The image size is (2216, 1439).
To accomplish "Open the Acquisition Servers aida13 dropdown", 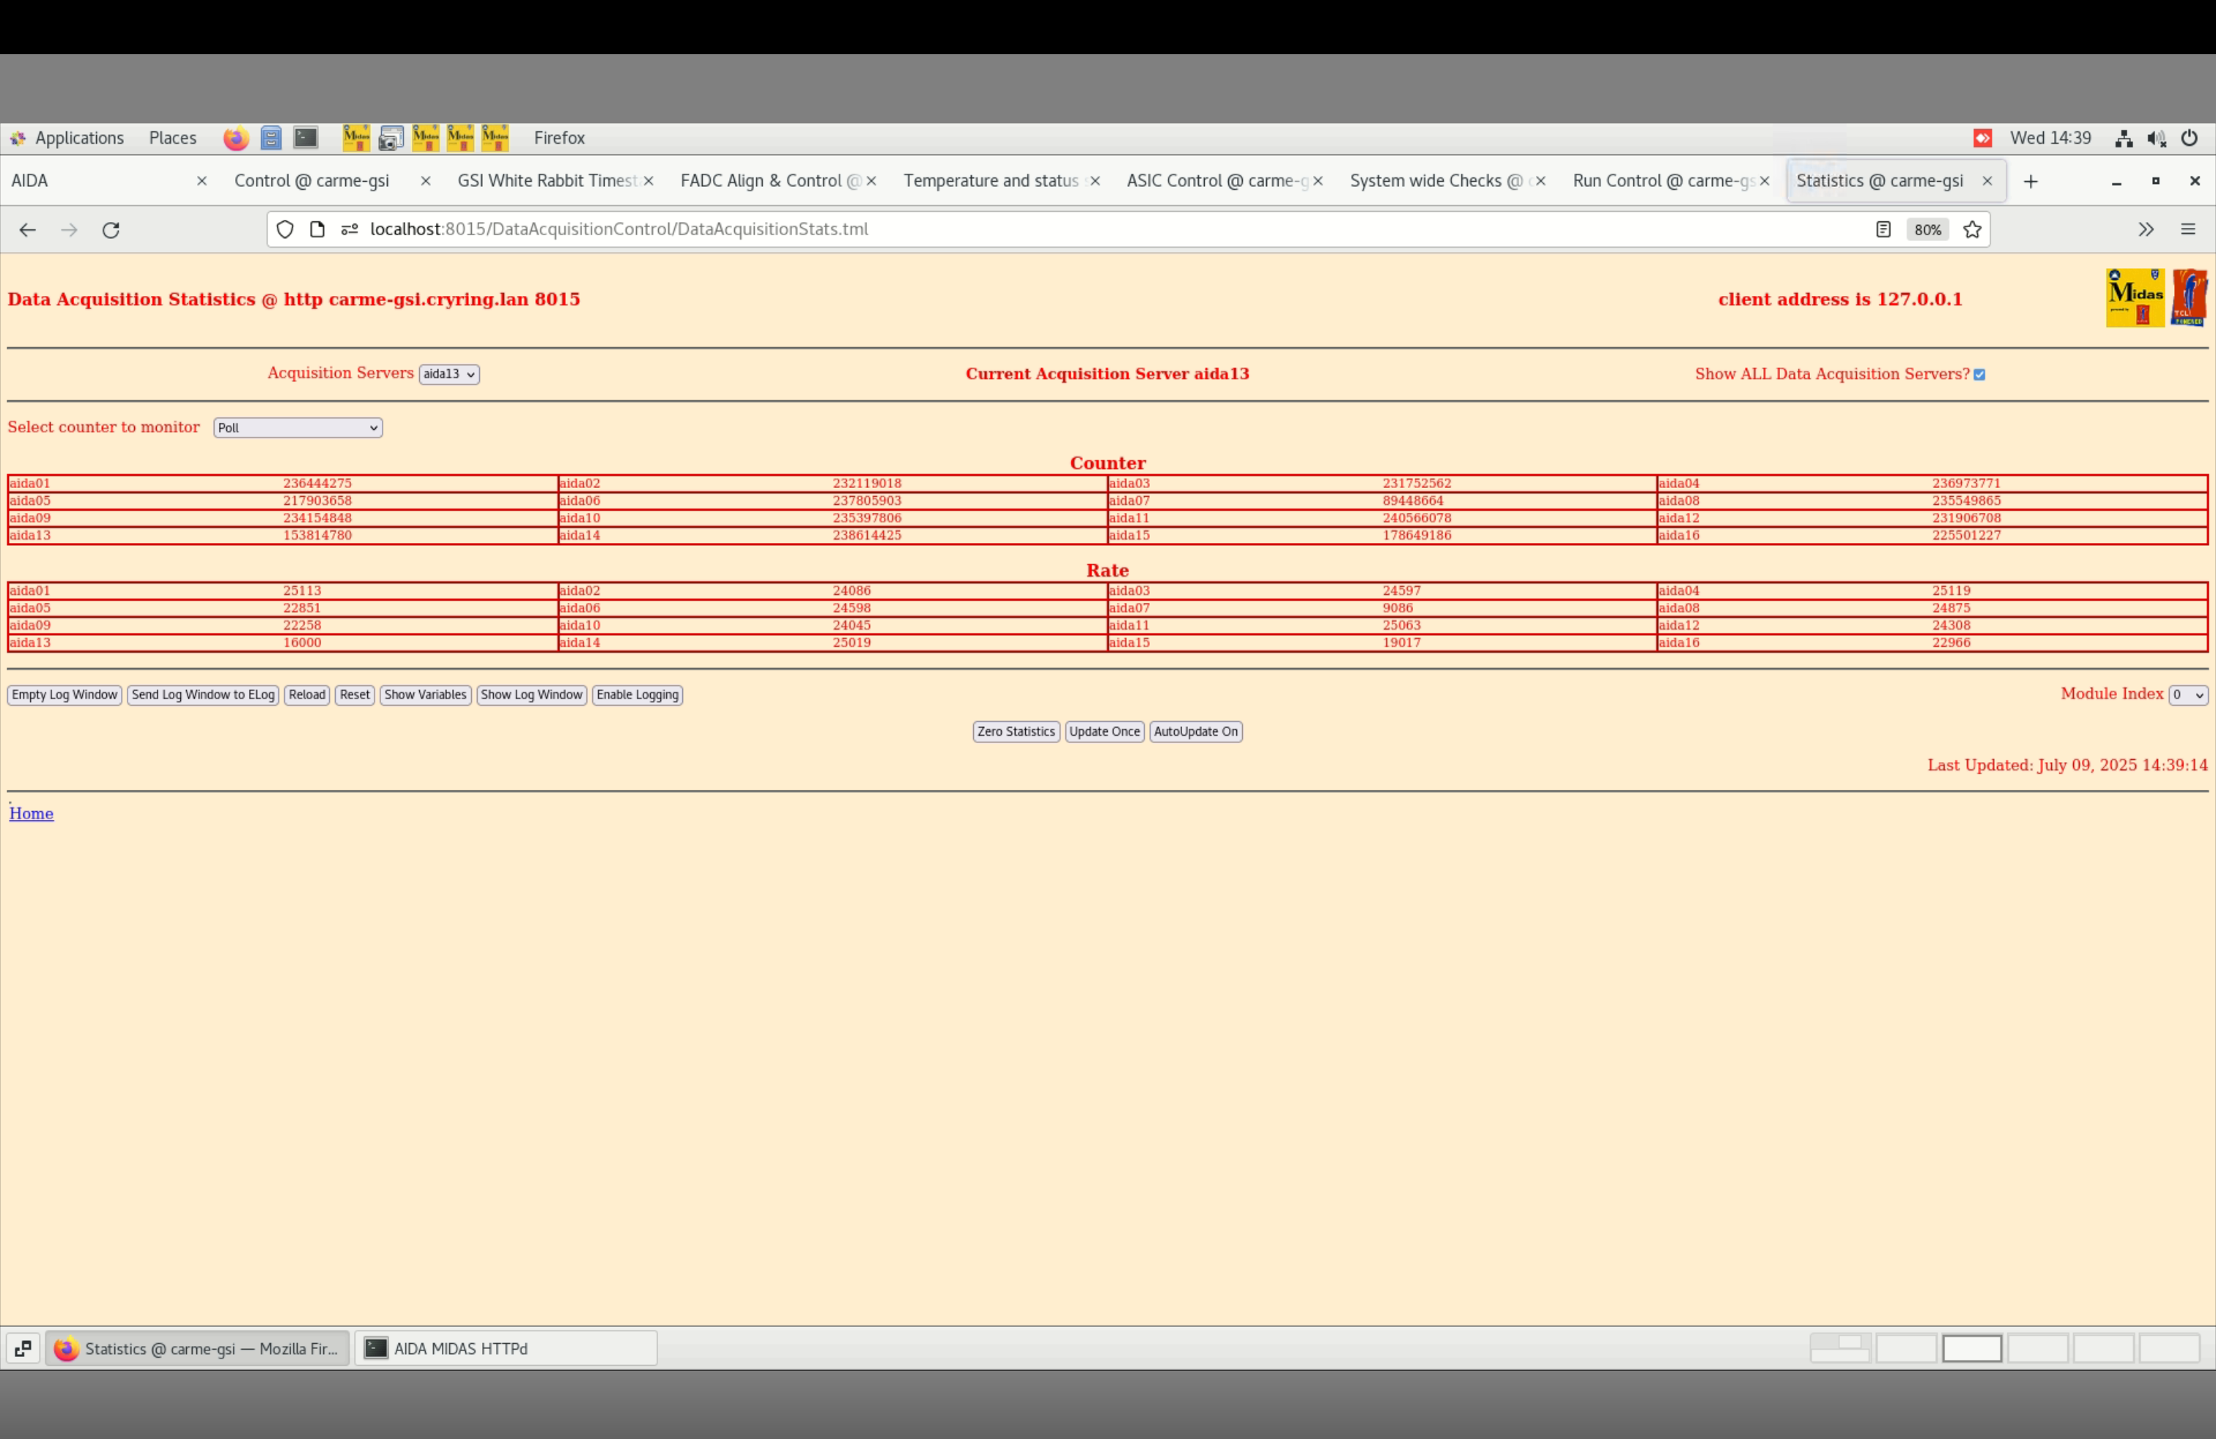I will (448, 374).
